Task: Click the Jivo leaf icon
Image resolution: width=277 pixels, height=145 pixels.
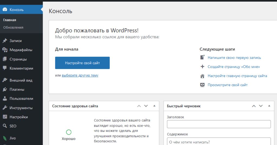Action: [x=5, y=138]
